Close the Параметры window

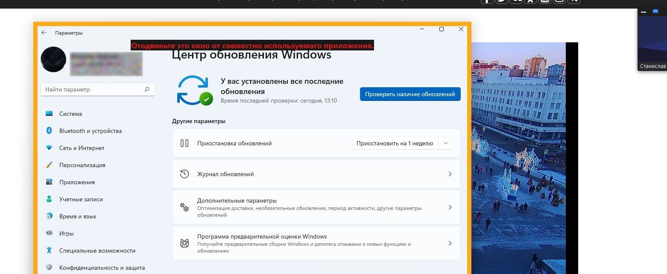tap(461, 29)
